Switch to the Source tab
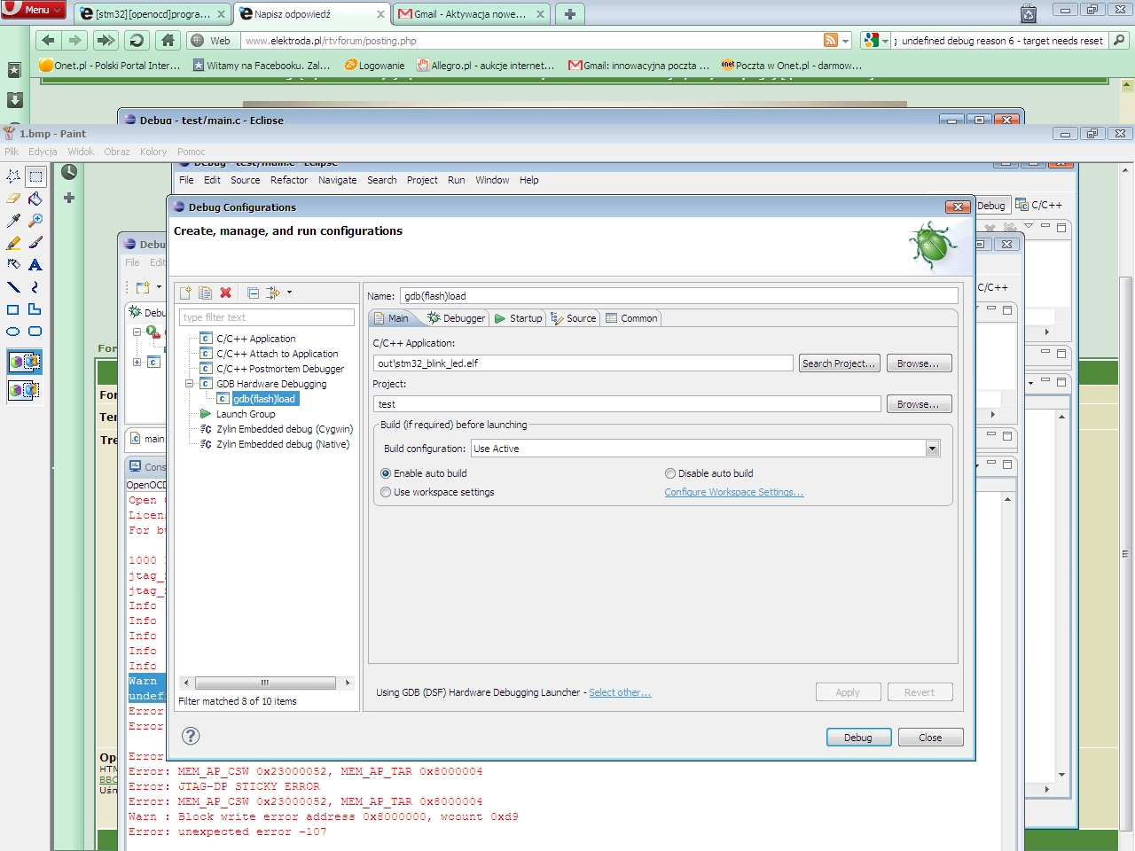The height and width of the screenshot is (851, 1135). [x=573, y=318]
